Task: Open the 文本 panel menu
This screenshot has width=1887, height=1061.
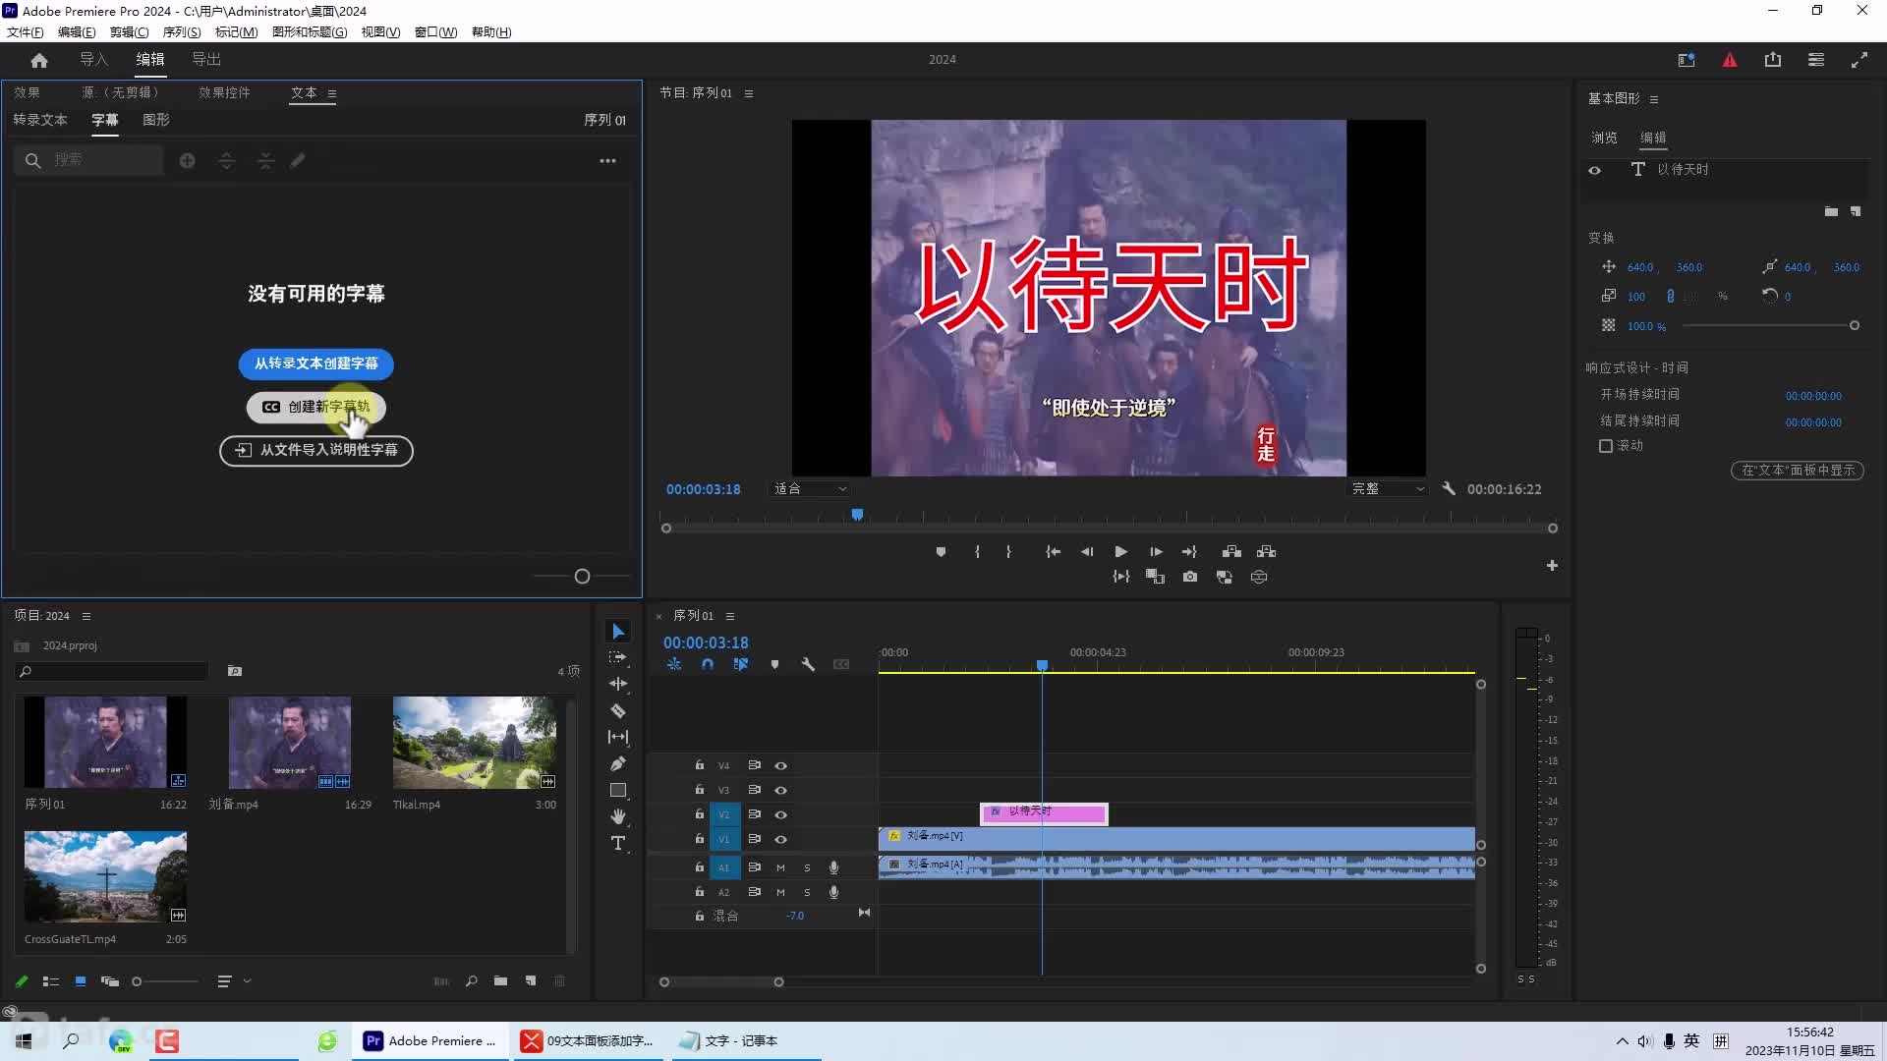Action: point(332,94)
